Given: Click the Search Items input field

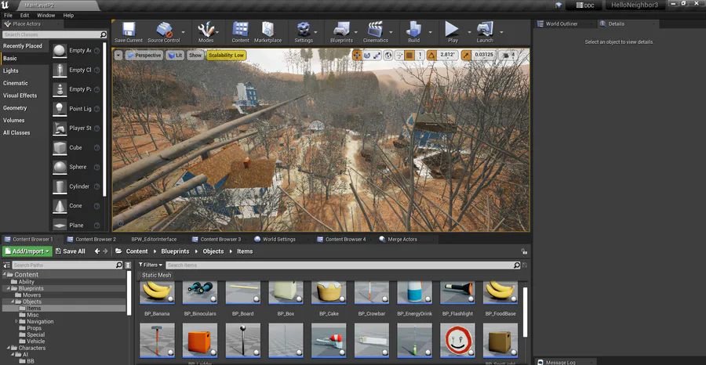Looking at the screenshot, I should (344, 266).
